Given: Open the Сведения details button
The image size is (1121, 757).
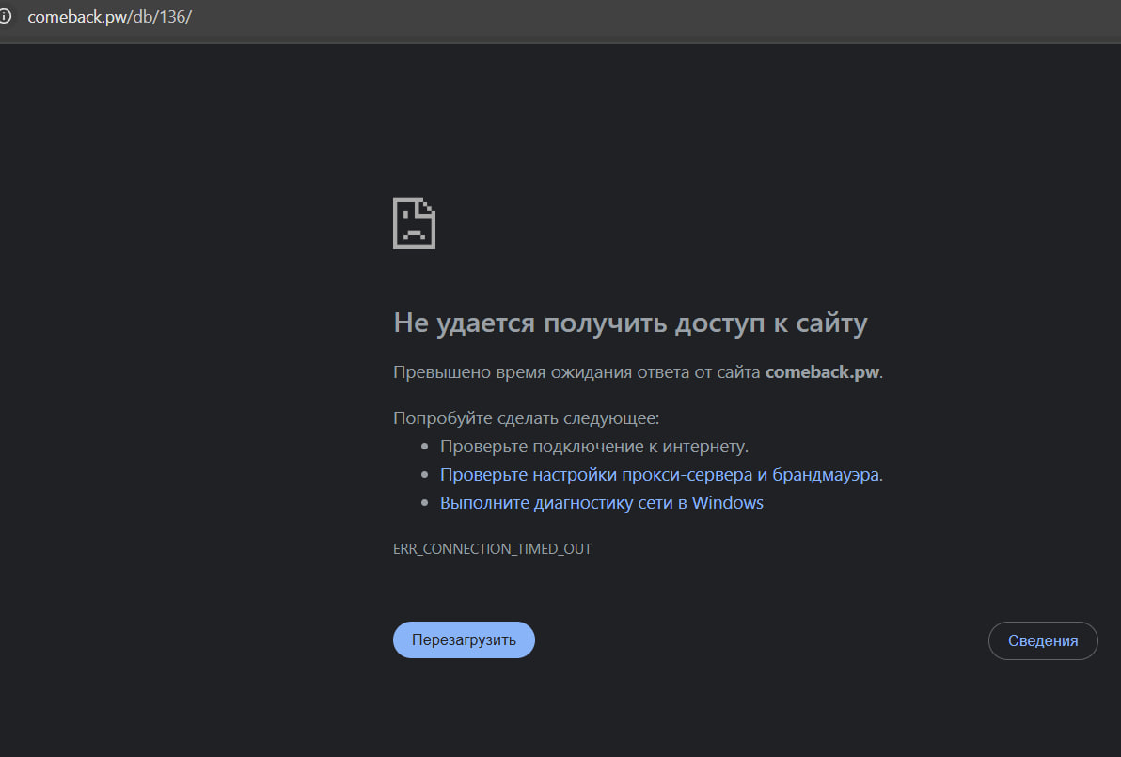Looking at the screenshot, I should pos(1042,640).
